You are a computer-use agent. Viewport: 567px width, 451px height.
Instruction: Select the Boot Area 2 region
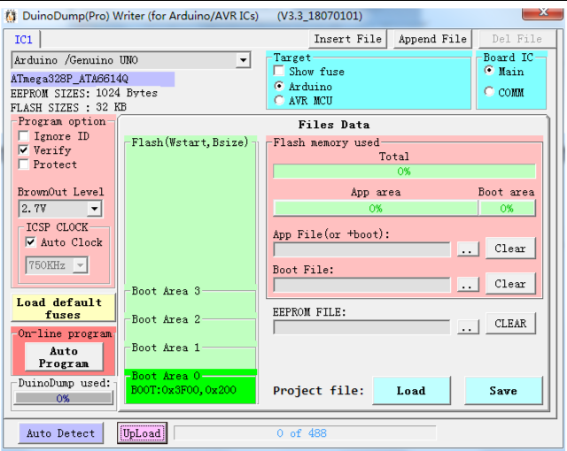190,327
